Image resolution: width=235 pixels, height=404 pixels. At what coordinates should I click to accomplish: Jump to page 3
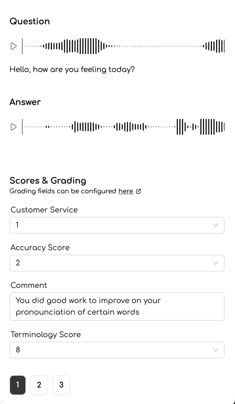coord(61,385)
